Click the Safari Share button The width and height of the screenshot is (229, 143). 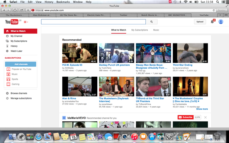point(21,10)
